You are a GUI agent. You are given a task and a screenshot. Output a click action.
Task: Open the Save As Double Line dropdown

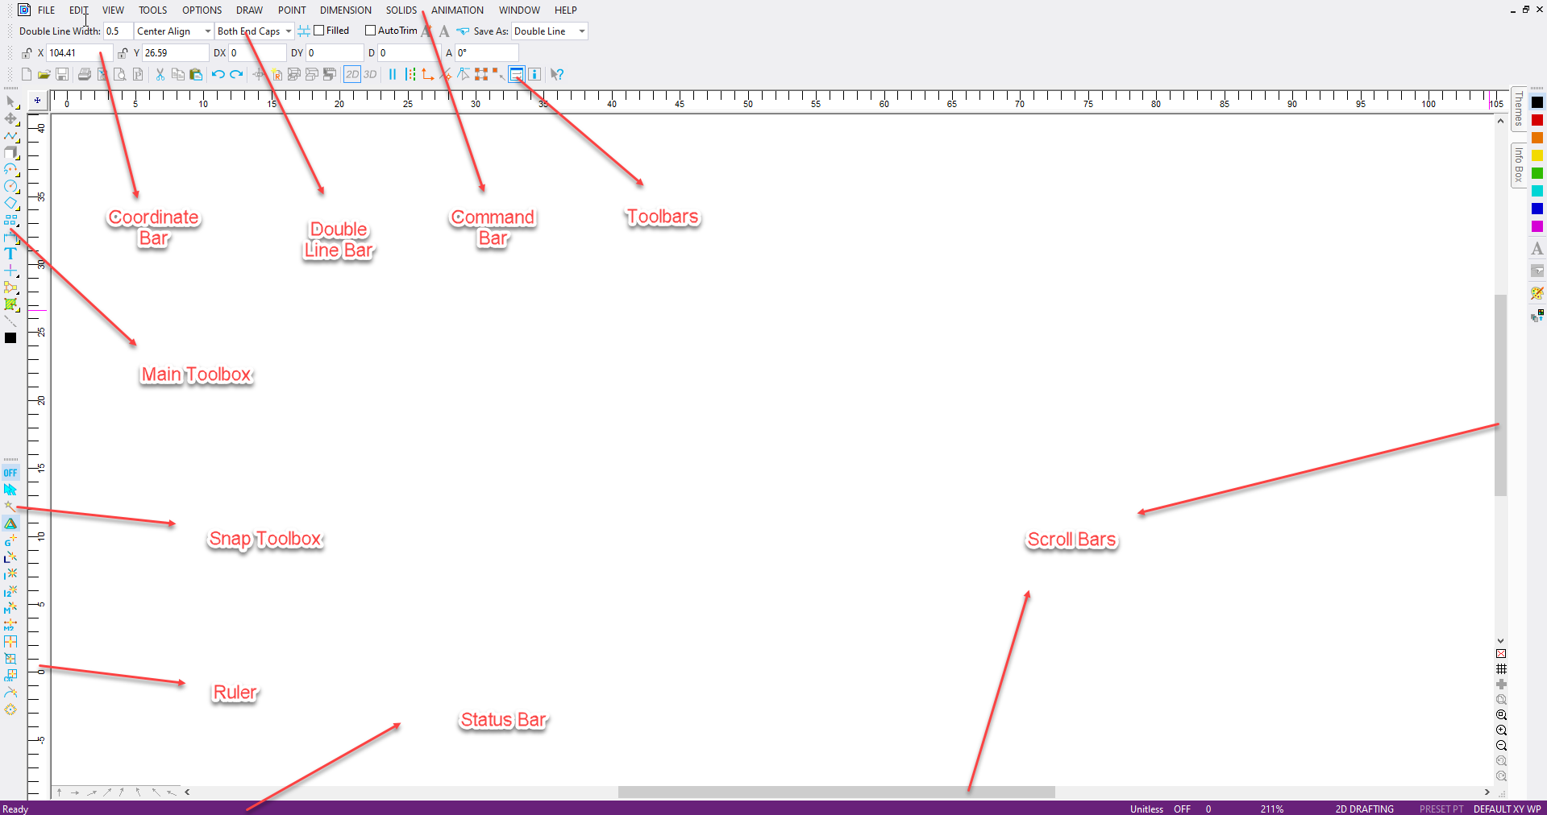coord(549,31)
